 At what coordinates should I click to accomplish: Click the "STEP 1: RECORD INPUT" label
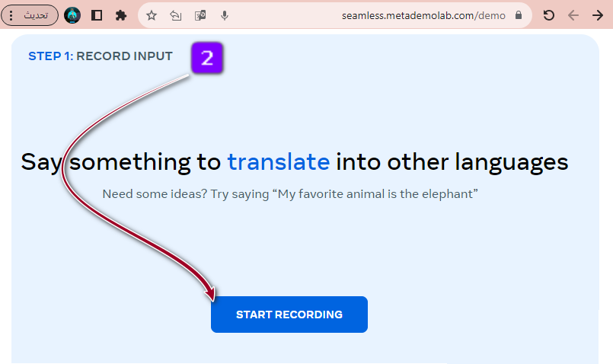tap(101, 56)
